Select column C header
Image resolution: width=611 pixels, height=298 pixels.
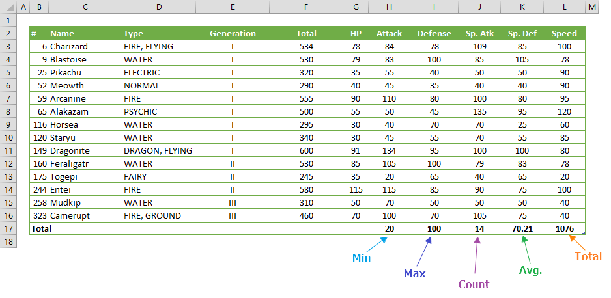point(85,7)
